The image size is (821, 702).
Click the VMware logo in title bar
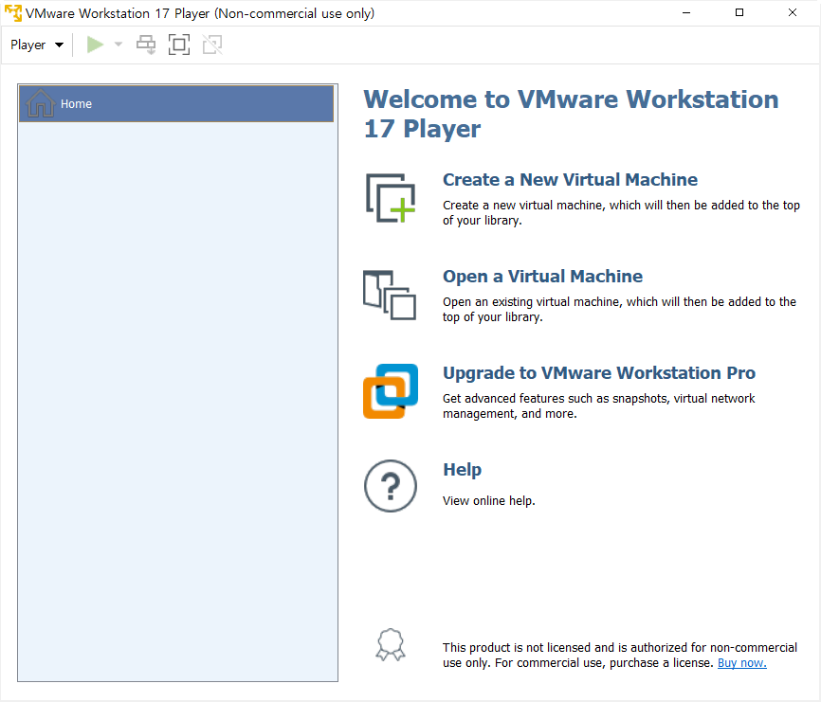pos(13,13)
